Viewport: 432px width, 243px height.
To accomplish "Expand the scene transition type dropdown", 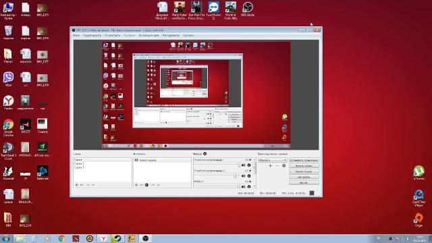I will click(x=273, y=160).
